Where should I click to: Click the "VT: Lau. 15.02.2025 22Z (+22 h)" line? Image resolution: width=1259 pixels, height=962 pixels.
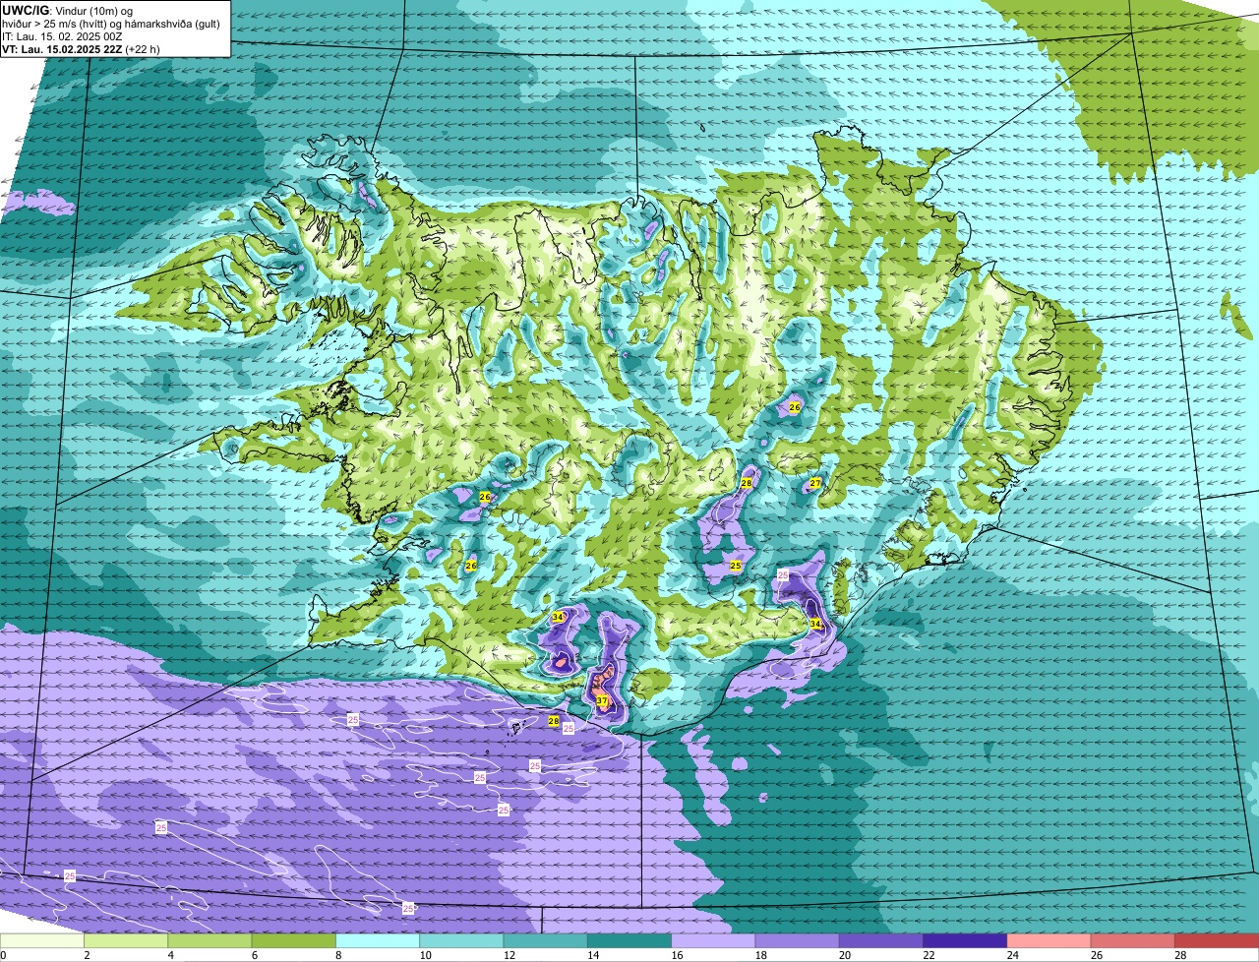pyautogui.click(x=81, y=48)
